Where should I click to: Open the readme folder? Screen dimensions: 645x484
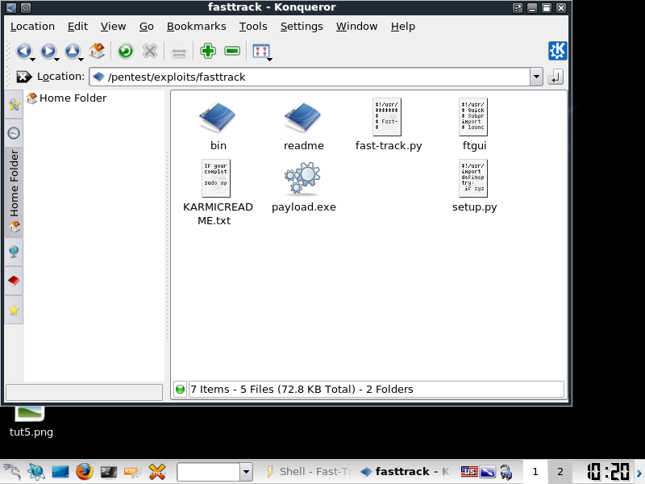(x=304, y=124)
